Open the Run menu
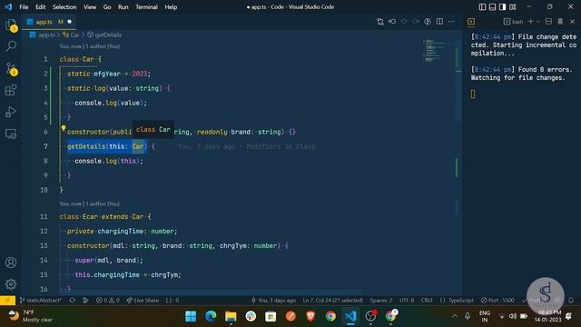 123,7
